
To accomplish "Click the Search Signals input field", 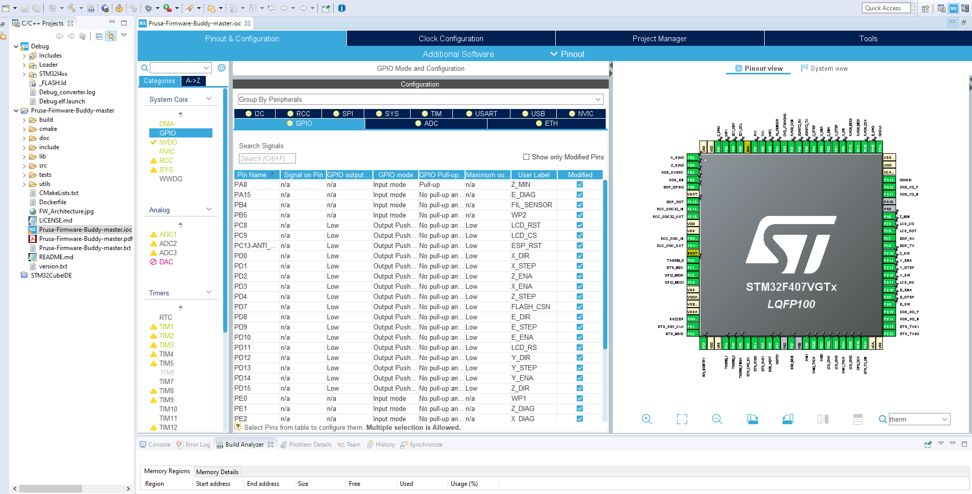I will [267, 158].
